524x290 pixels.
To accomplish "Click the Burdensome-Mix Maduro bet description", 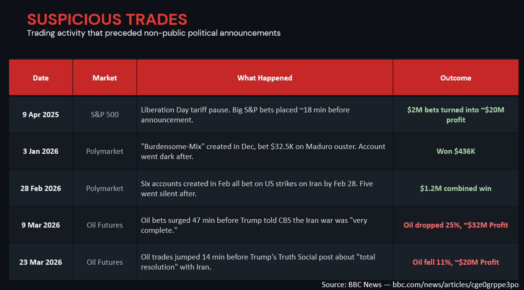I will pyautogui.click(x=263, y=151).
